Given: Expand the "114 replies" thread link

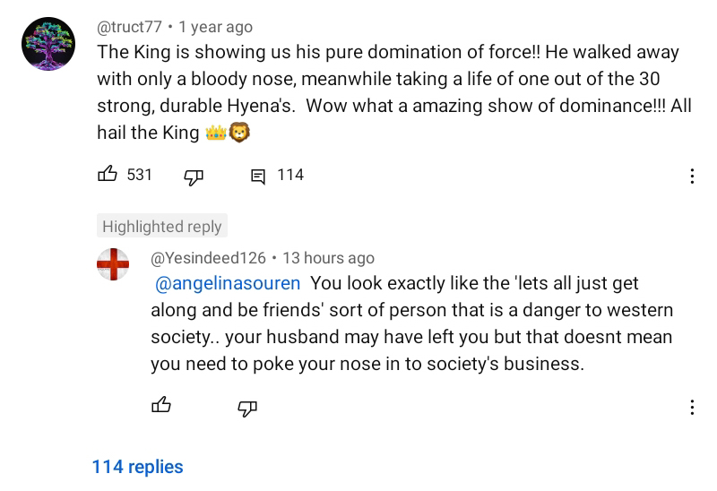Looking at the screenshot, I should (x=137, y=467).
